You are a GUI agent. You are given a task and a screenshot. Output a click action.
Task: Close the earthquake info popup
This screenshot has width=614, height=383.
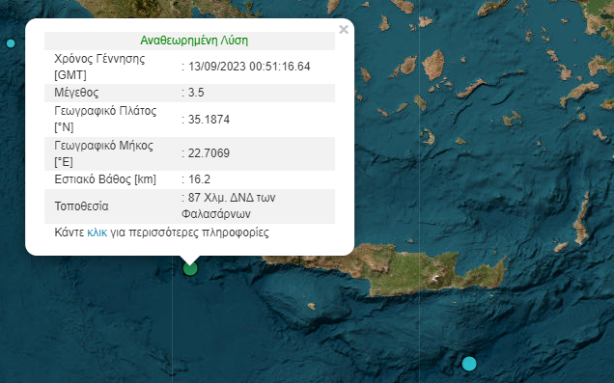[344, 29]
